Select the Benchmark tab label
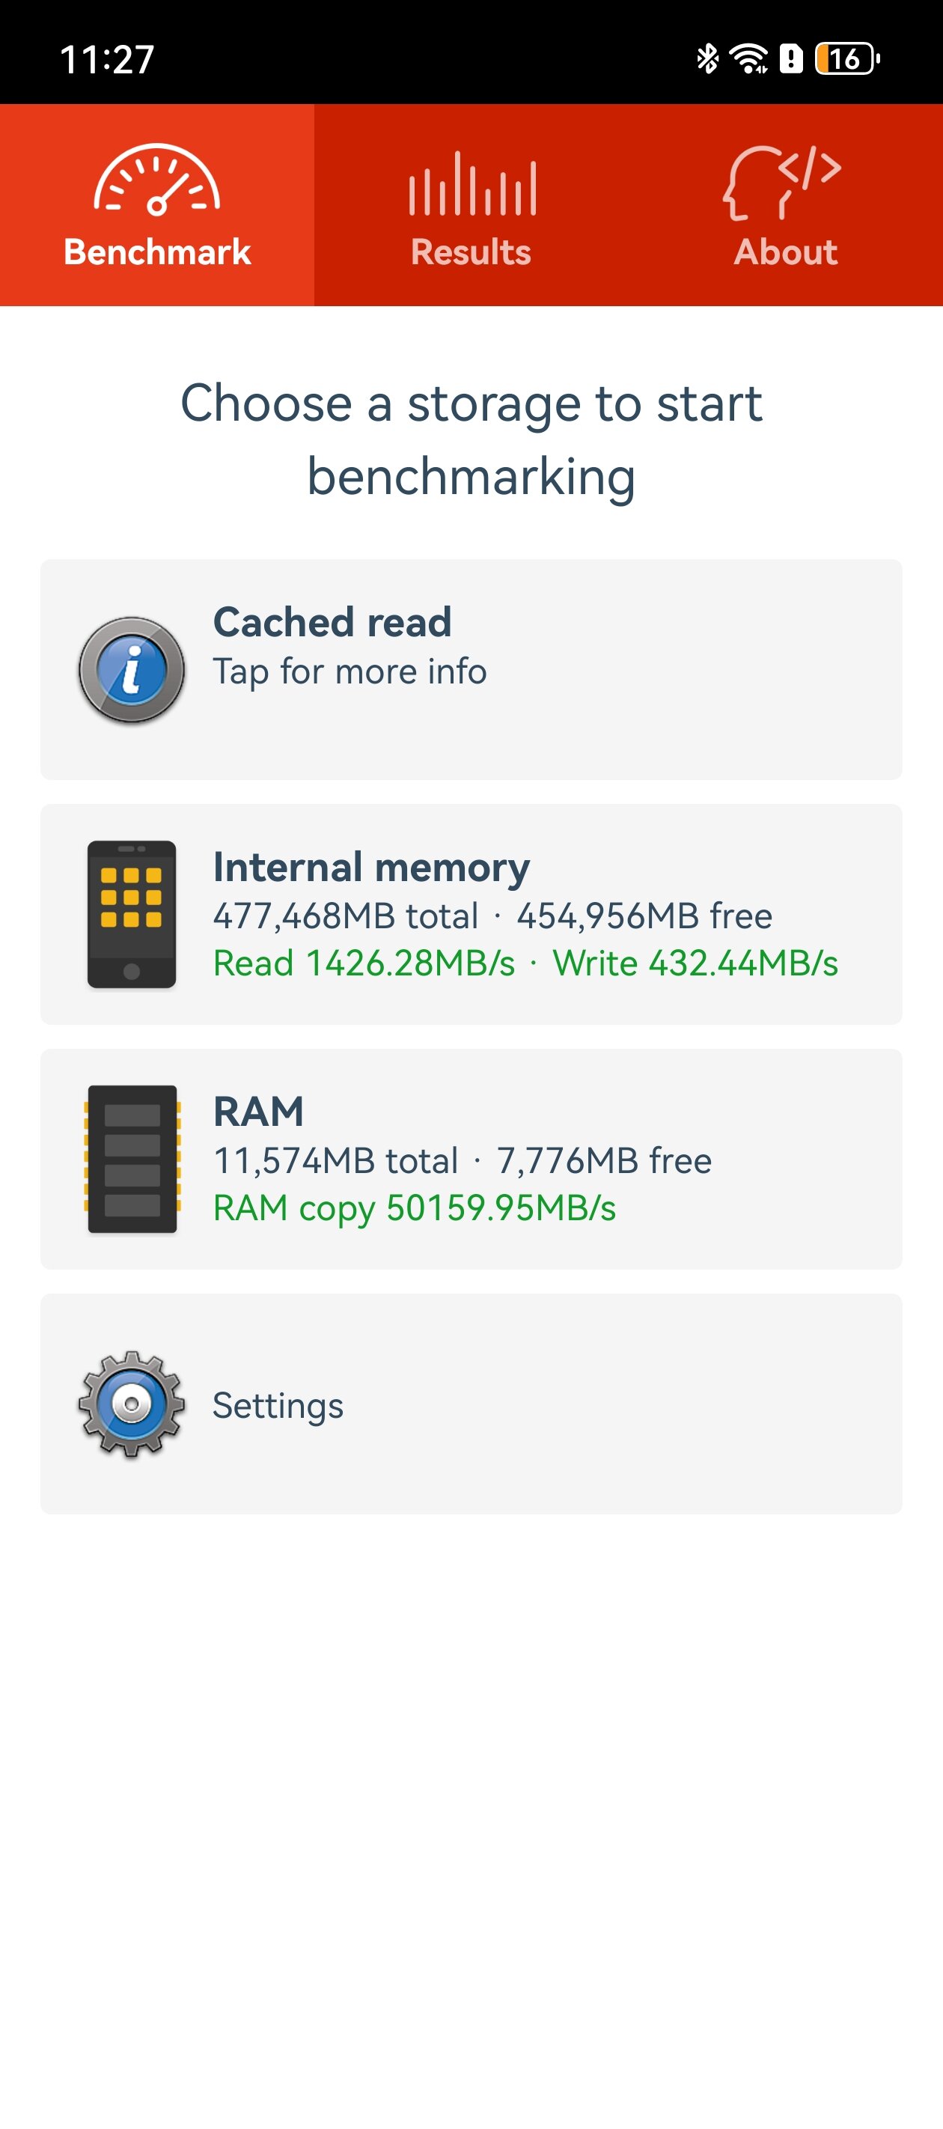The height and width of the screenshot is (2129, 943). (x=157, y=252)
